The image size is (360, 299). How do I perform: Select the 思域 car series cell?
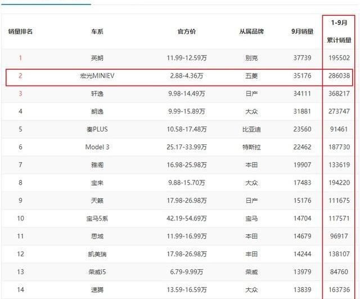pyautogui.click(x=97, y=237)
